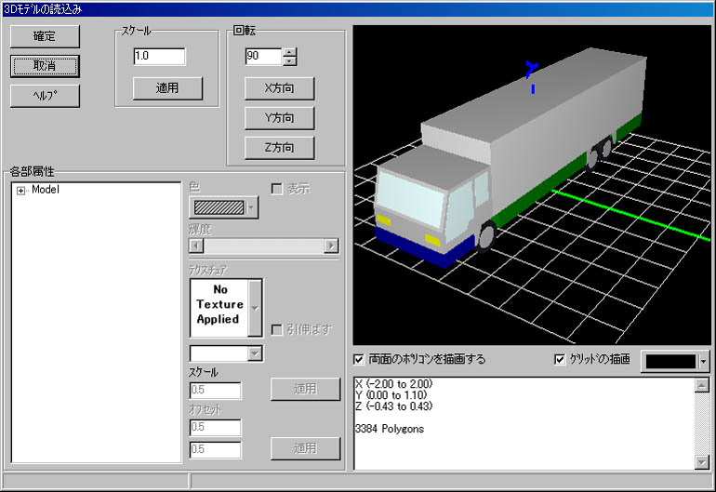The image size is (716, 492).
Task: Open the 色 color dropdown
Action: point(251,207)
